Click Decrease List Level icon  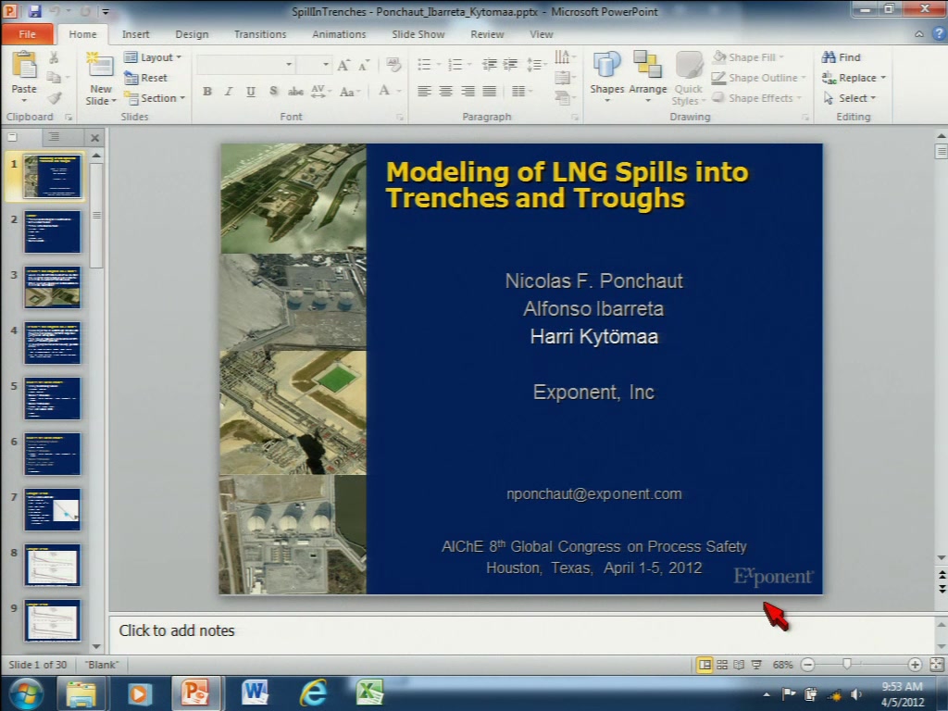click(x=489, y=64)
